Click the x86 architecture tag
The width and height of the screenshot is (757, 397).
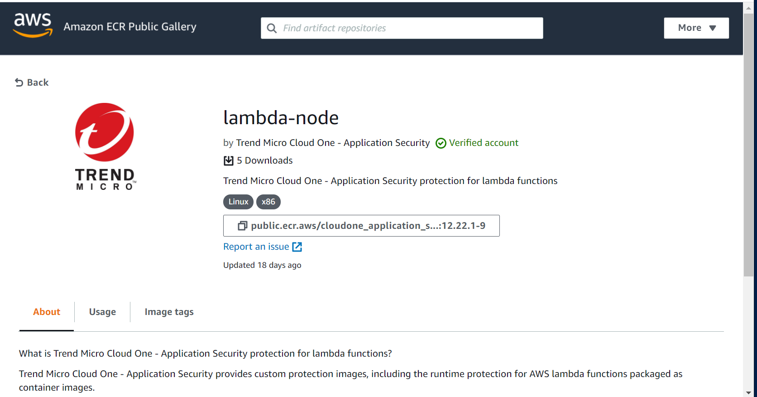tap(268, 202)
